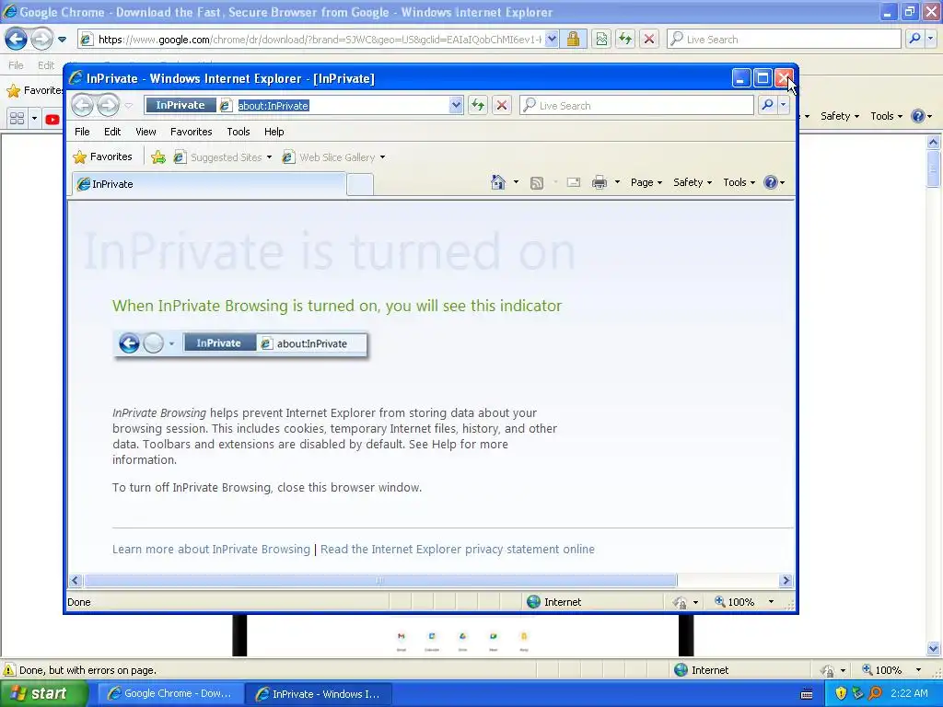943x707 pixels.
Task: Click Quick Tabs grid icon in background window
Action: pyautogui.click(x=17, y=119)
